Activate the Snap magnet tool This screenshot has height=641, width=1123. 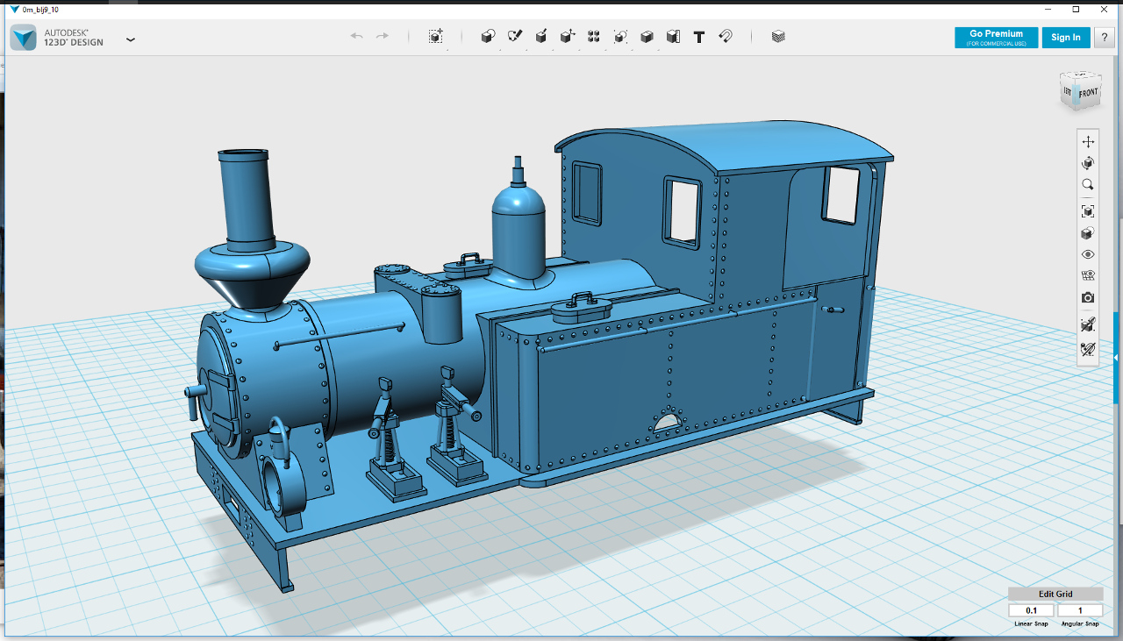tap(726, 36)
